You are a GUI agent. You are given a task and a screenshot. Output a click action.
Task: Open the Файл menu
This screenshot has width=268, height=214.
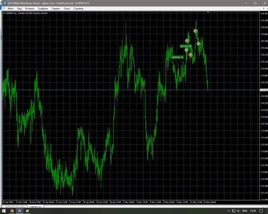(11, 9)
